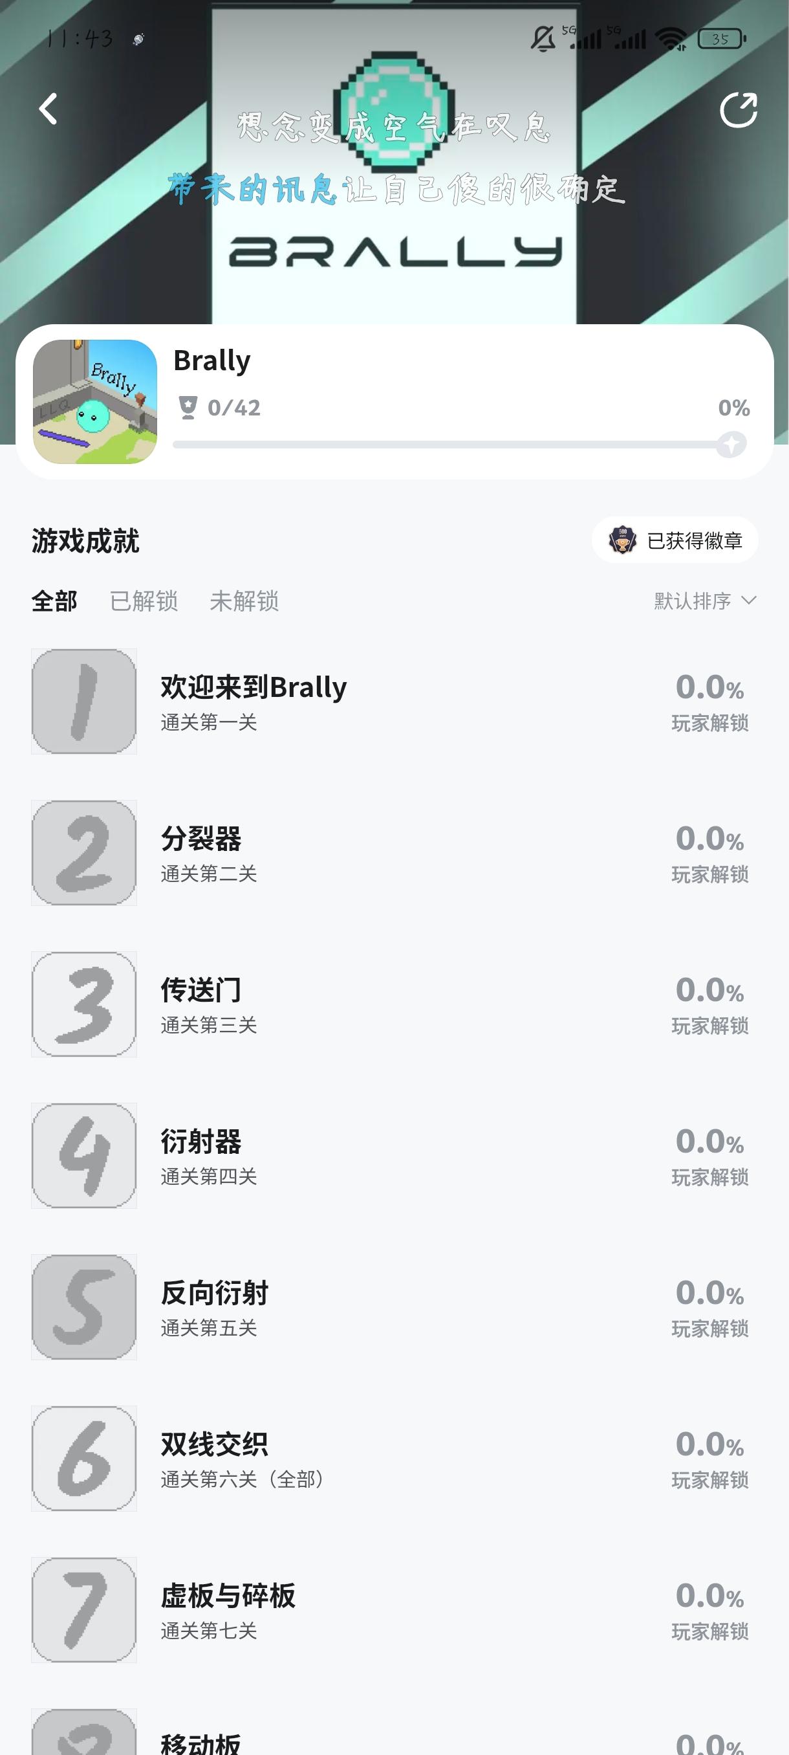Tap the level 6 achievement badge
Screen dimensions: 789x1755
click(x=85, y=1458)
